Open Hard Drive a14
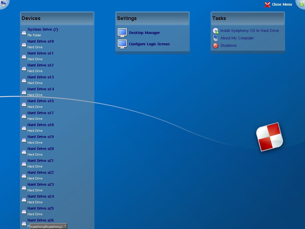The image size is (305, 229). tap(41, 89)
